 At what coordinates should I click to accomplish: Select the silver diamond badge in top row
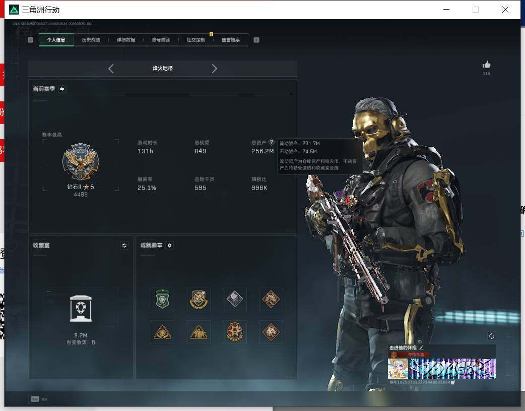pos(235,299)
